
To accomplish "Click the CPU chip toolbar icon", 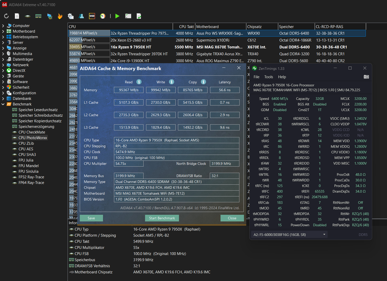I will click(28, 16).
